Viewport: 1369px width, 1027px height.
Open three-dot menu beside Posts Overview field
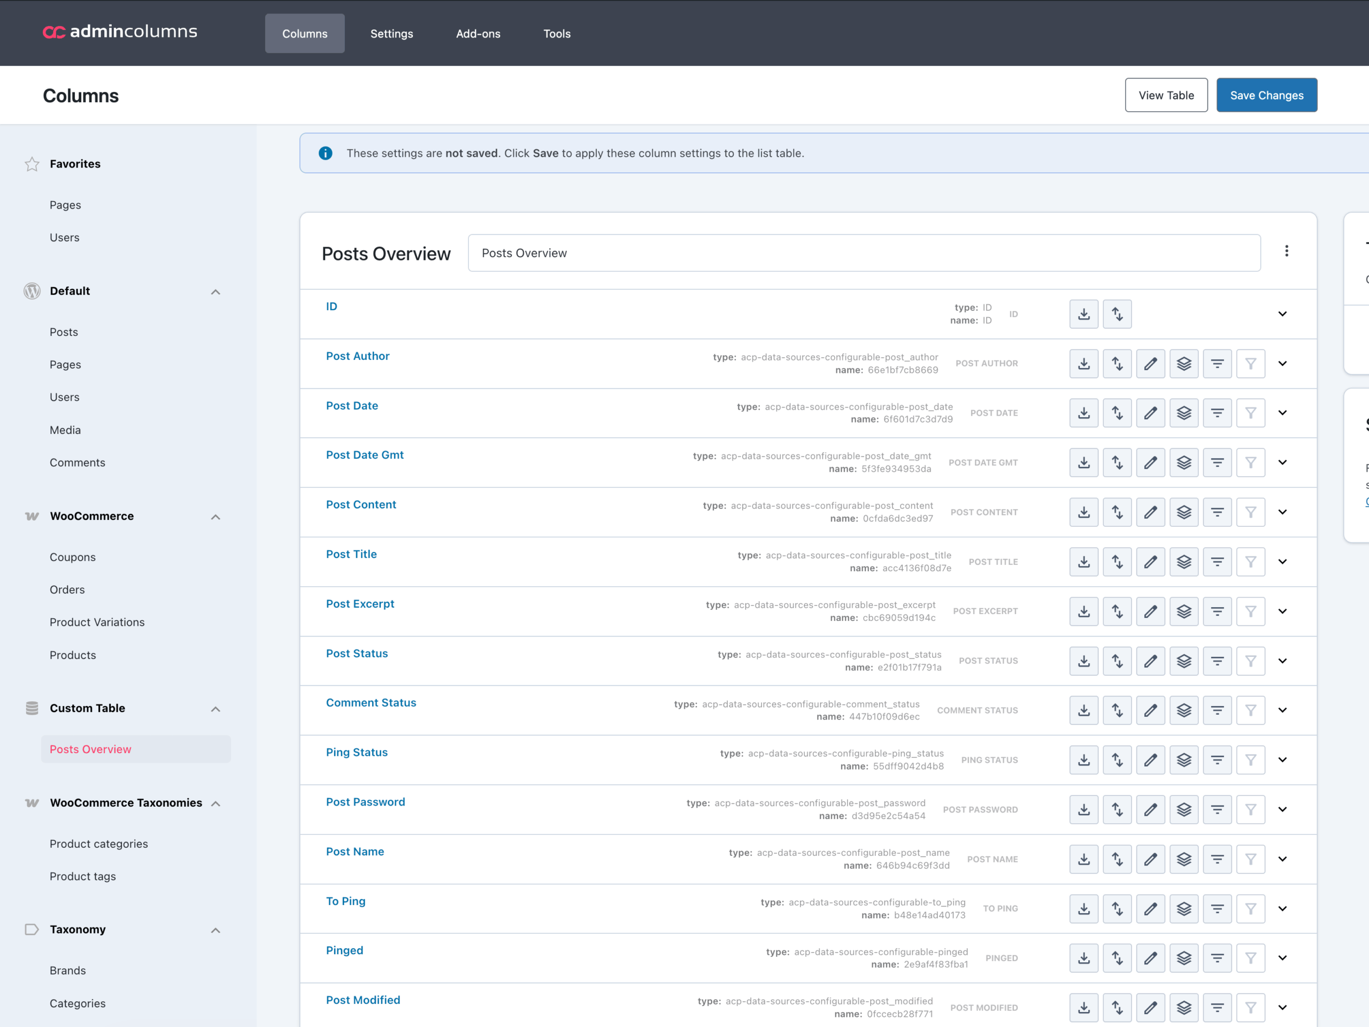point(1287,251)
